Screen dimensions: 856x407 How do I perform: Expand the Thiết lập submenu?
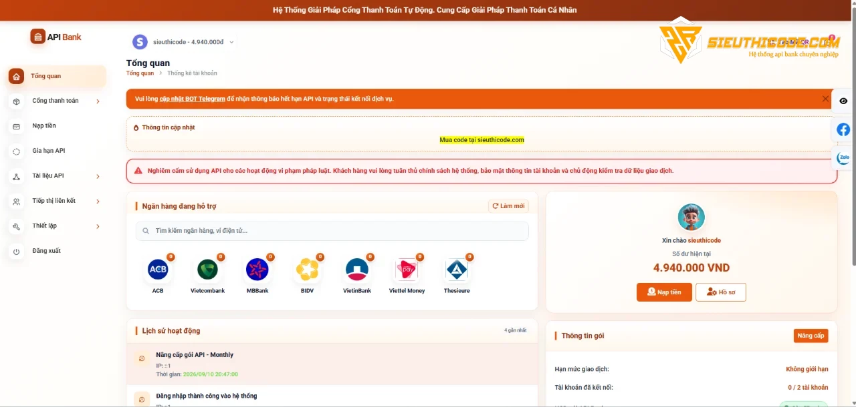click(98, 226)
